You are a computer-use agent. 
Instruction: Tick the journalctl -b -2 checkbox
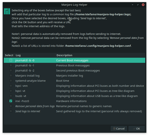11,70
